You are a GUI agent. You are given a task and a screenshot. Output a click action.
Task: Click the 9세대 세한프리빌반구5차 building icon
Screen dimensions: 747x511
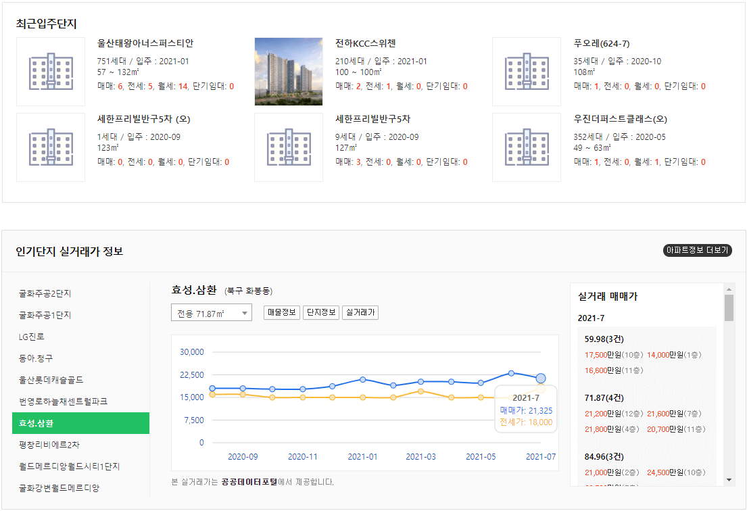tap(289, 147)
